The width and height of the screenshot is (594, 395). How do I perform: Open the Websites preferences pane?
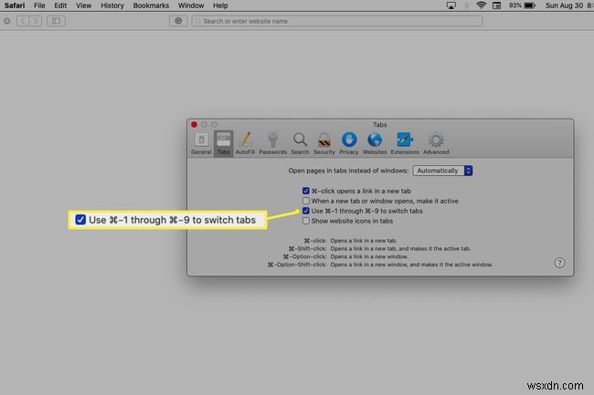pos(375,143)
